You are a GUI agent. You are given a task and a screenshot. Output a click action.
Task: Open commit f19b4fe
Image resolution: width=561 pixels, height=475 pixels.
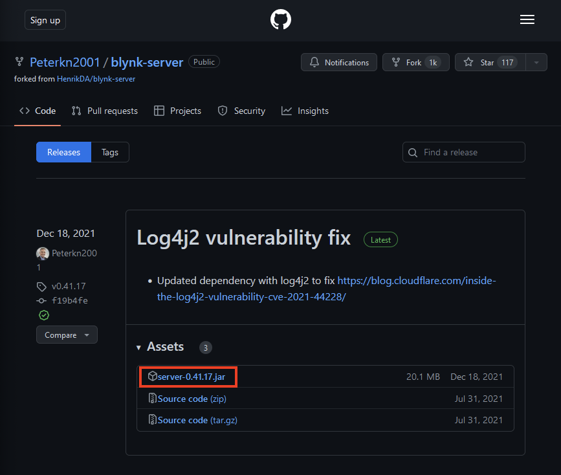tap(70, 301)
